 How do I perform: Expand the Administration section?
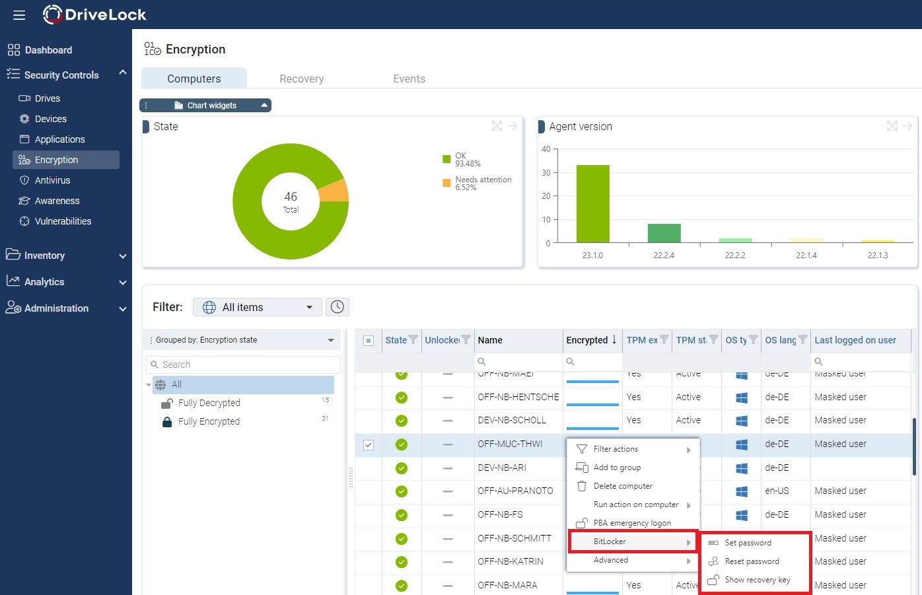[122, 309]
